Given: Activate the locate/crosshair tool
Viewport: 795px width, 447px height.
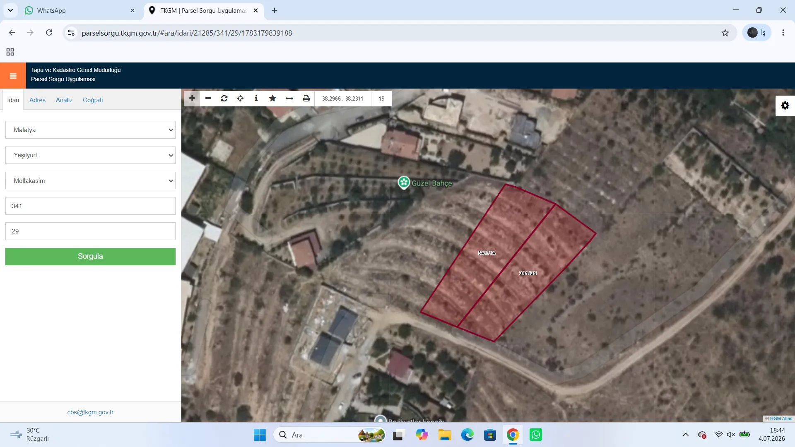Looking at the screenshot, I should click(240, 99).
